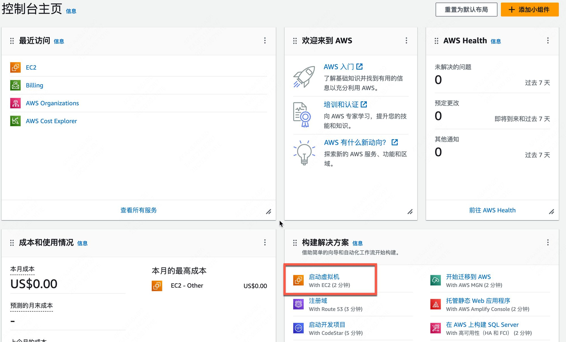Click resize handle of AWS Health widget
Screen dimensions: 566x342
[552, 212]
